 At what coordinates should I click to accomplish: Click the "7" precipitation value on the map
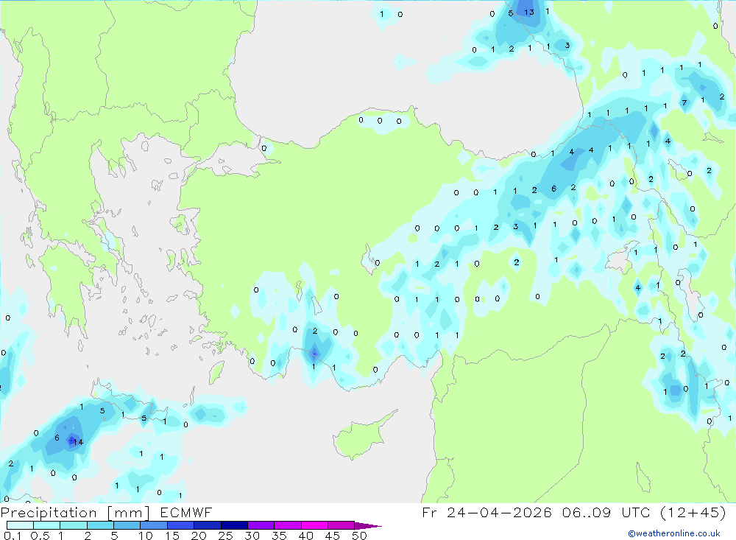click(x=684, y=103)
